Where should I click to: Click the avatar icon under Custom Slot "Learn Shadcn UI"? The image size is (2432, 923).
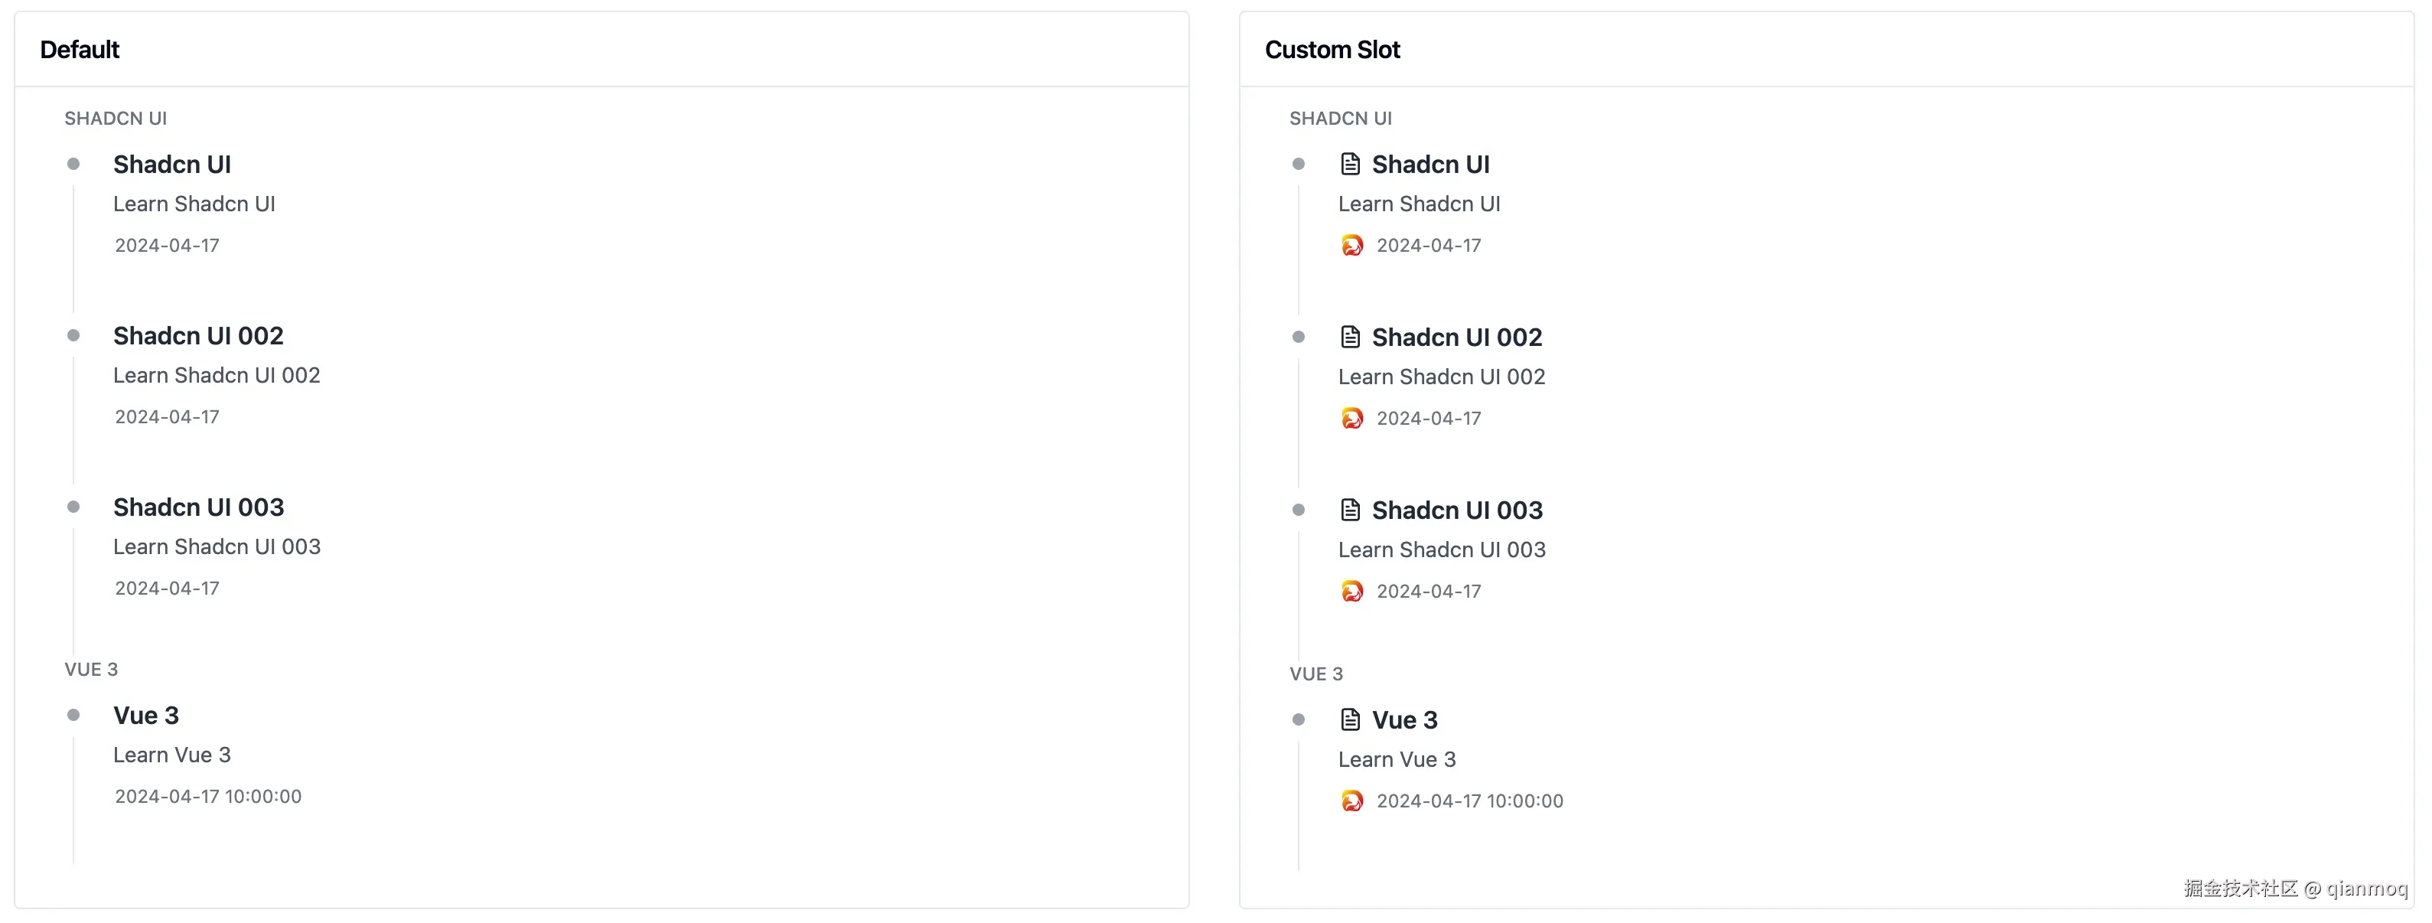pyautogui.click(x=1352, y=246)
